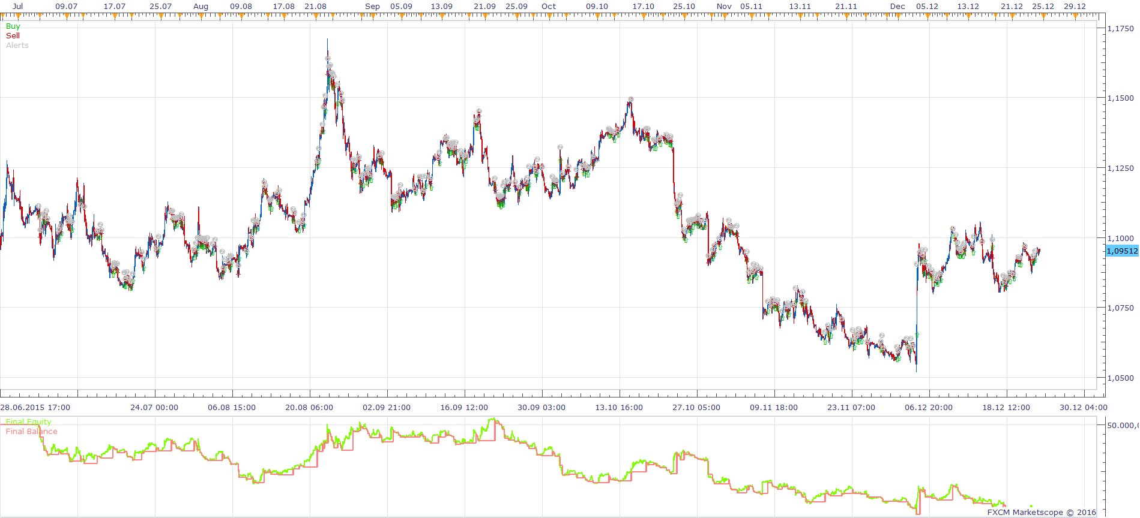Click the Dec month label on top axis

[898, 7]
